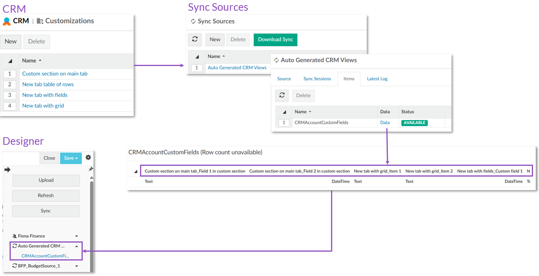Expand the Fiona Finance source
Viewport: 539px width, 276px height.
[x=77, y=236]
